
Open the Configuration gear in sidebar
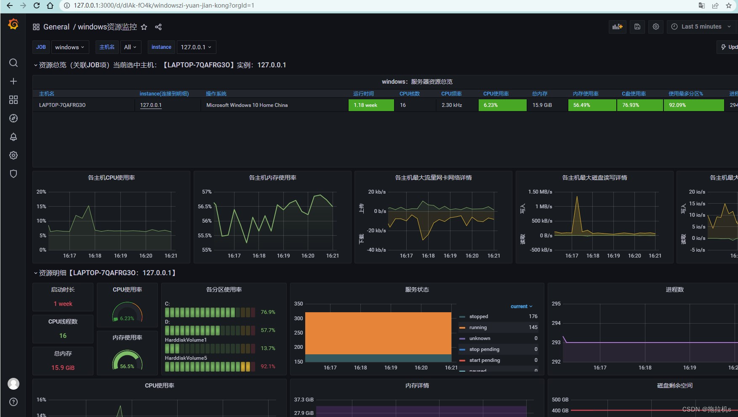13,155
